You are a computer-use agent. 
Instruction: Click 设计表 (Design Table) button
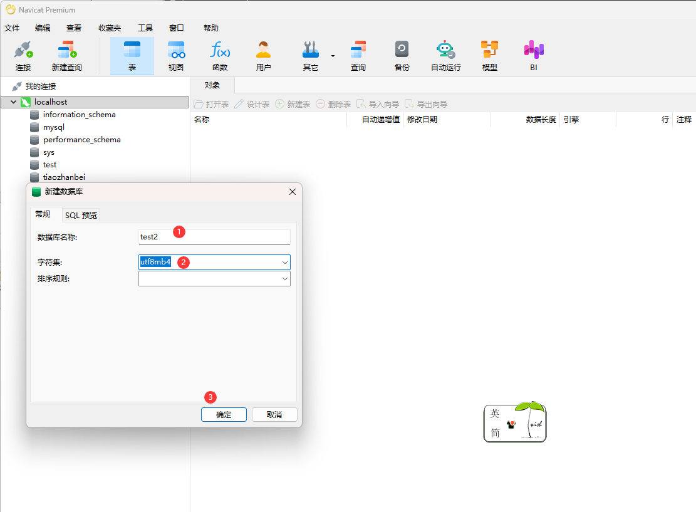pos(252,105)
